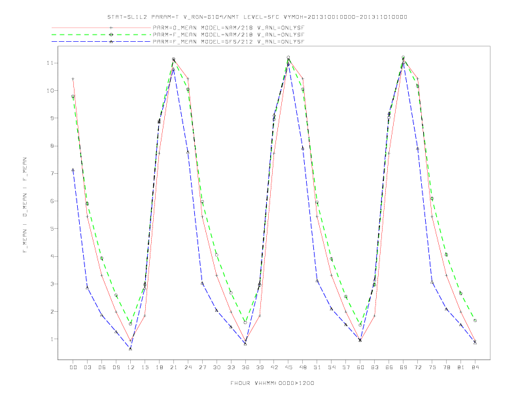Click y-axis tick label 3

click(52, 284)
